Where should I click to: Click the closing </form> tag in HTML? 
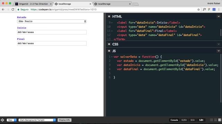click(119, 39)
